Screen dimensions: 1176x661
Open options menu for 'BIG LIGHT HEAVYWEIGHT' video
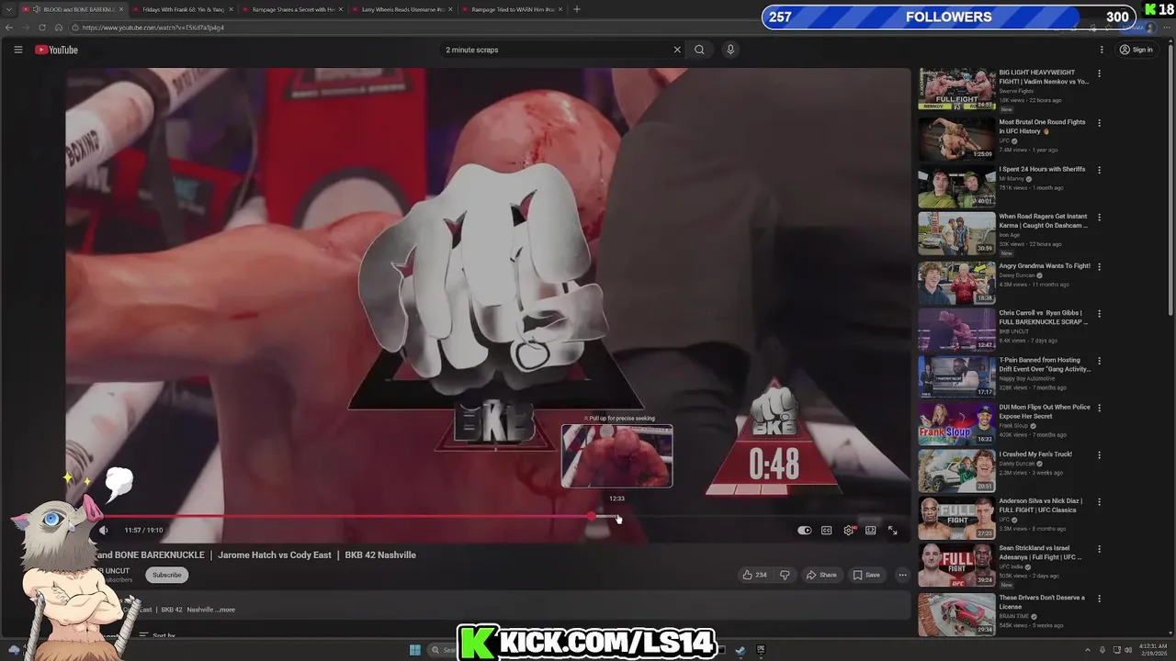1099,74
